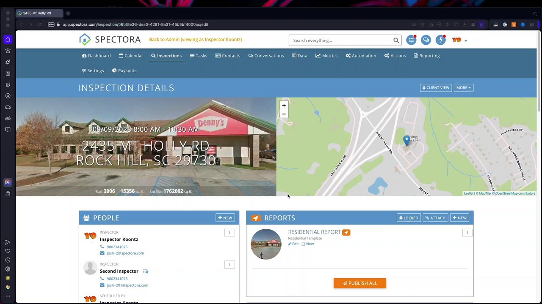
Task: Open the Spectora logo home link
Action: [110, 40]
